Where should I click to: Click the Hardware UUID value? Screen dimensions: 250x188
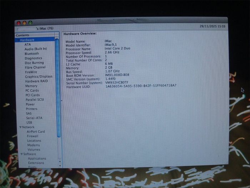(x=141, y=86)
